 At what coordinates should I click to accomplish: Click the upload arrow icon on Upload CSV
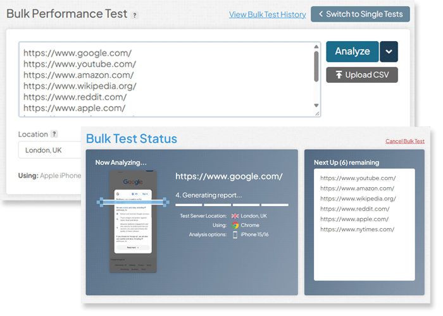(339, 75)
